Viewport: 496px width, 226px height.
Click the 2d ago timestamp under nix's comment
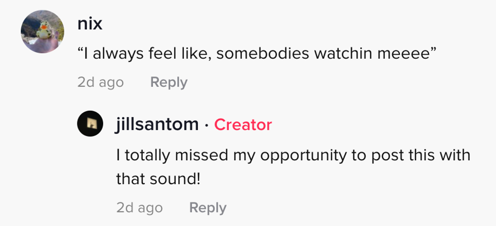(x=100, y=82)
